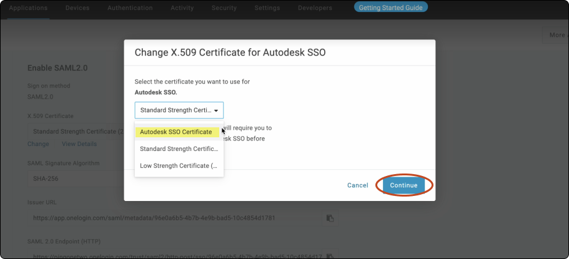Go to the Authentication menu
Image resolution: width=569 pixels, height=259 pixels.
[130, 8]
